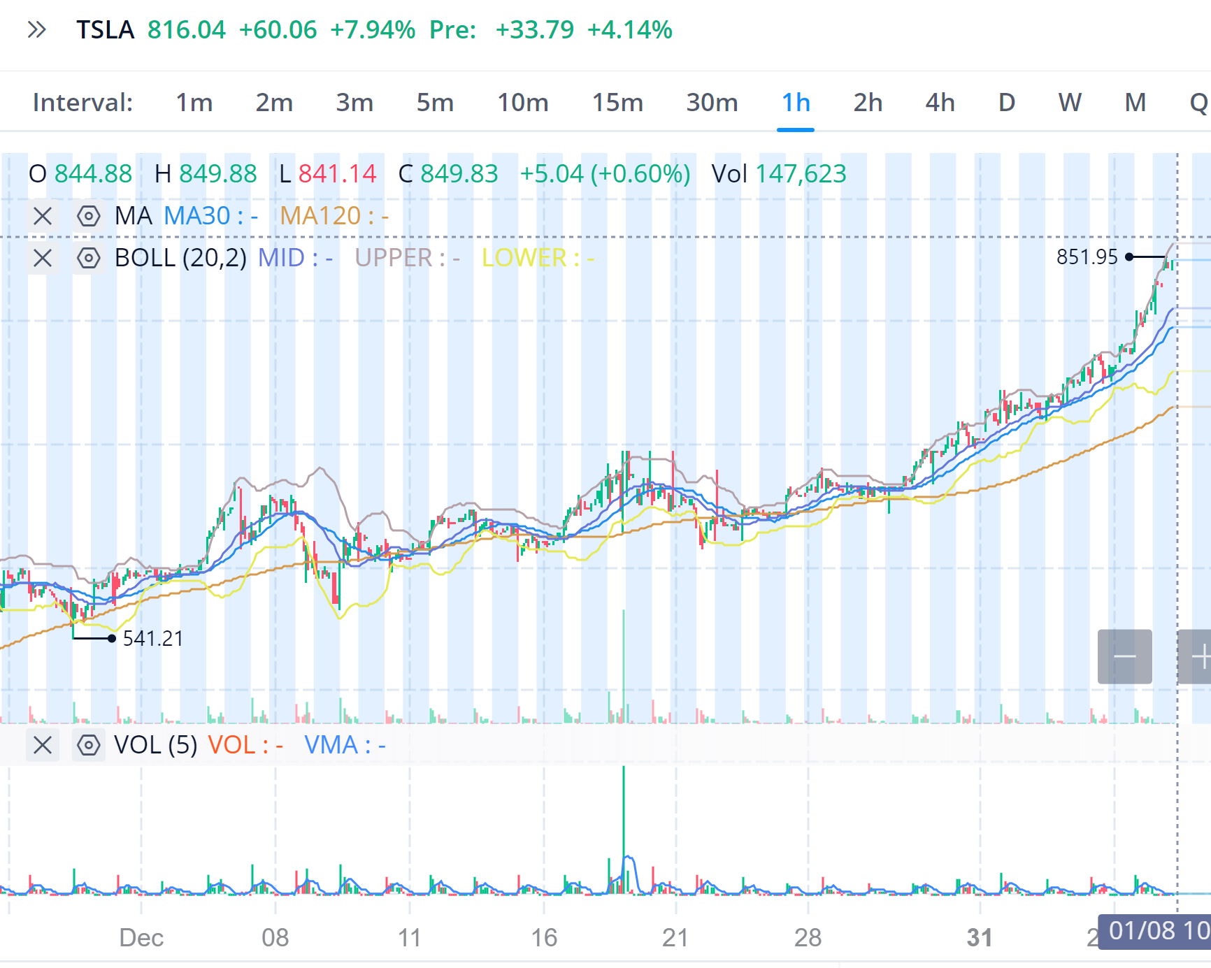This screenshot has height=968, width=1211.
Task: Select the 10m interval
Action: (x=522, y=103)
